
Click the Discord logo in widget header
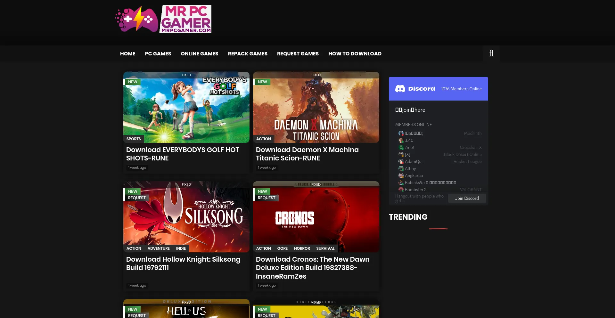click(x=400, y=89)
